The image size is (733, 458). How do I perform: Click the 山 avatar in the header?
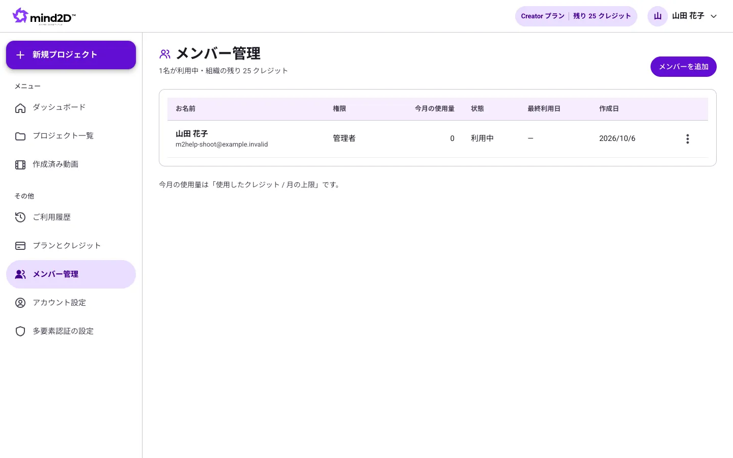pyautogui.click(x=658, y=16)
